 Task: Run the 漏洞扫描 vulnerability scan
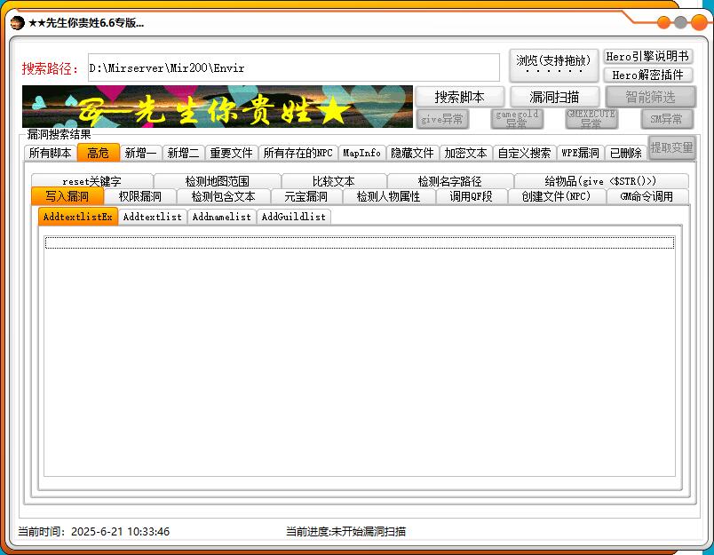(554, 97)
